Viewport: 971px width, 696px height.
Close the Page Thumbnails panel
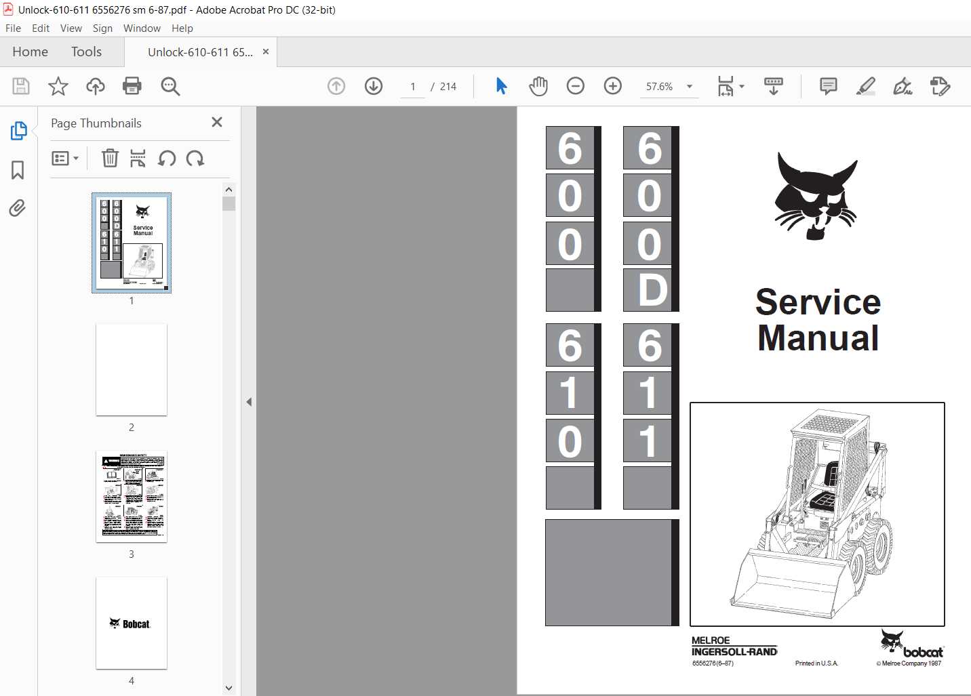(x=217, y=122)
